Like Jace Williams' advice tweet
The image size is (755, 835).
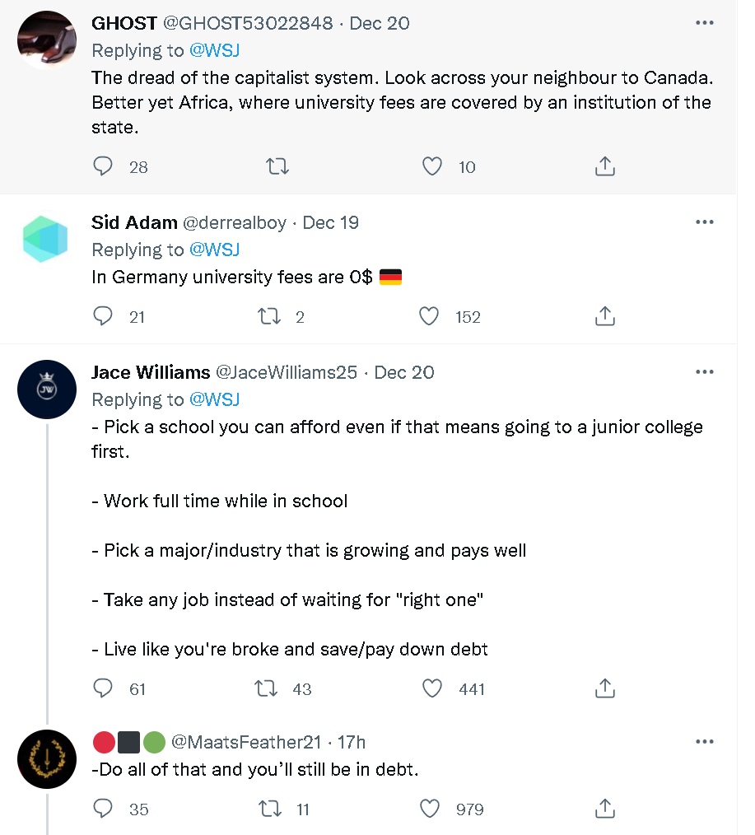[431, 688]
